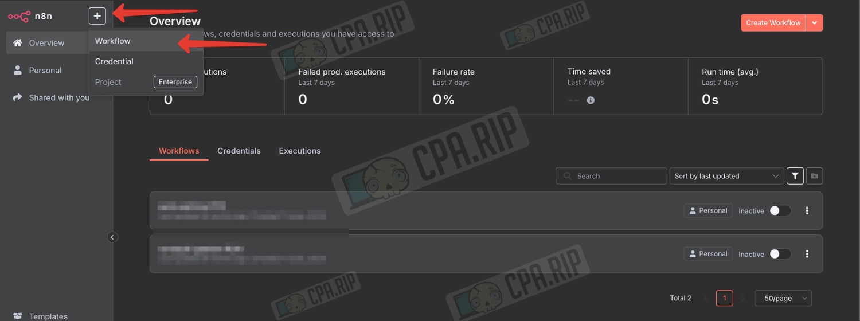The height and width of the screenshot is (321, 860).
Task: Switch to the Executions tab
Action: tap(300, 151)
